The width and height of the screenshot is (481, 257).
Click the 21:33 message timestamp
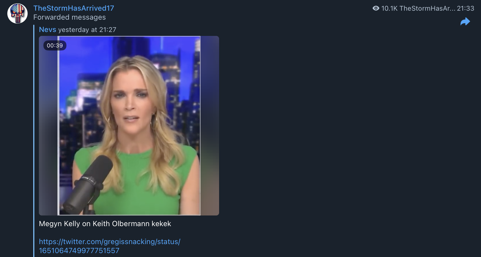point(466,8)
